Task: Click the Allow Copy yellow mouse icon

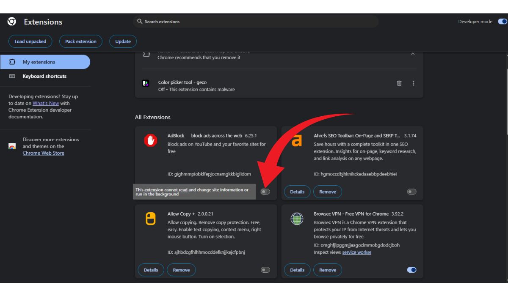Action: (150, 219)
